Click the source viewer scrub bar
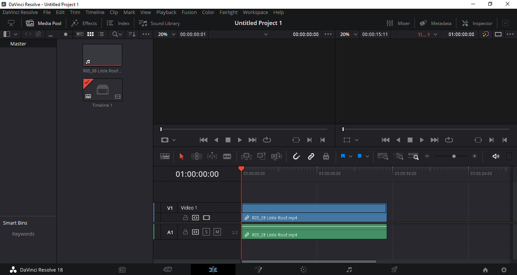The height and width of the screenshot is (275, 517). pos(244,129)
